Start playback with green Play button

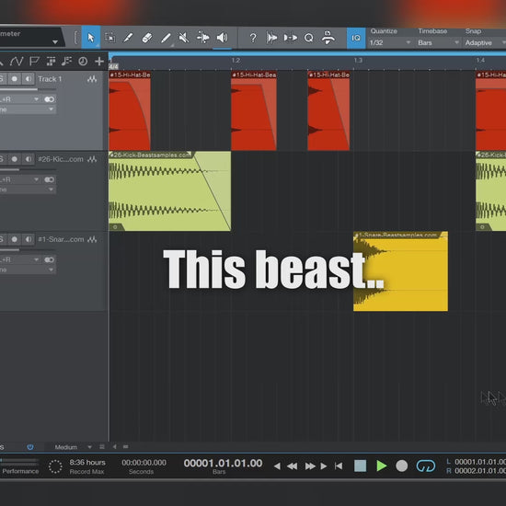(382, 466)
